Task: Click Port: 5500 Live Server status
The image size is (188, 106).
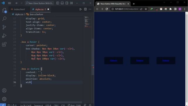Action: point(74,105)
